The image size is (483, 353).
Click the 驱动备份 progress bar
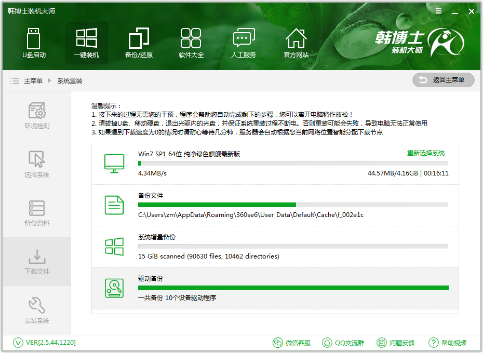293,288
